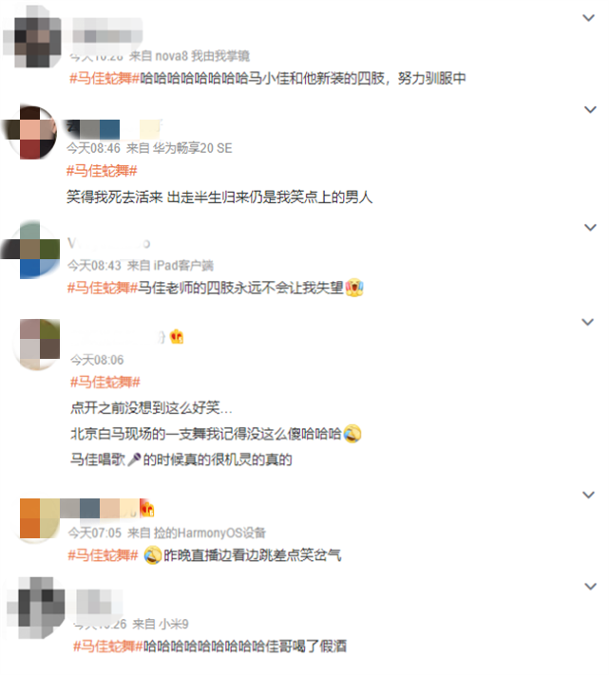Click the crown badge beside the 07:05 username
609x675 pixels.
147,509
